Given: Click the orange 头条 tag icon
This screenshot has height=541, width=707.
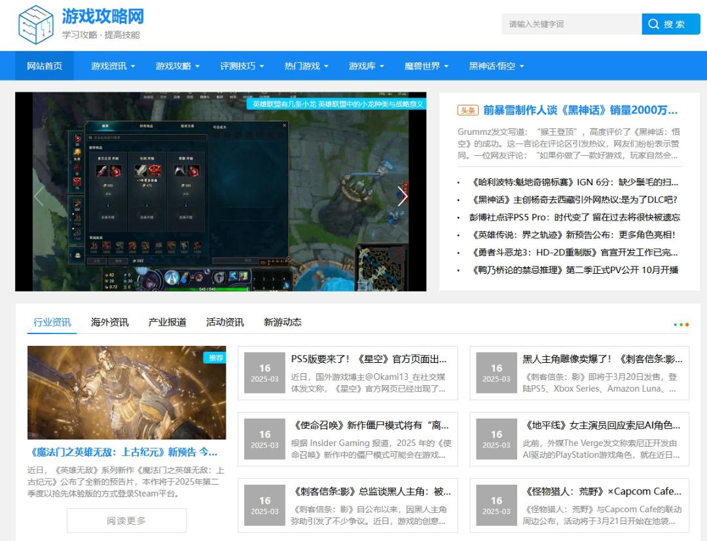Looking at the screenshot, I should click(x=467, y=111).
